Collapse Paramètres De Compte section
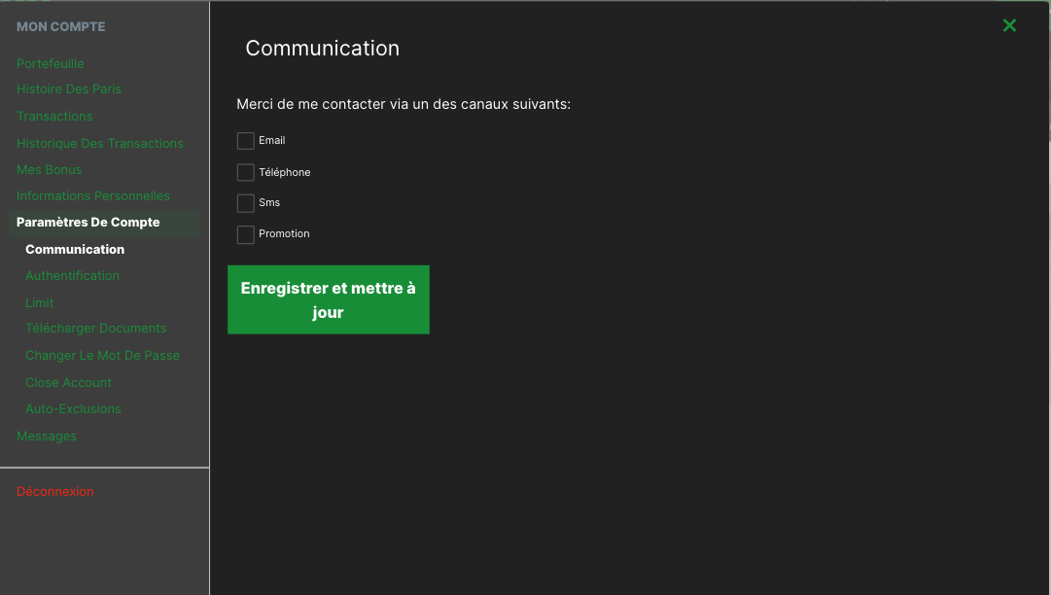Viewport: 1051px width, 595px height. (x=88, y=223)
